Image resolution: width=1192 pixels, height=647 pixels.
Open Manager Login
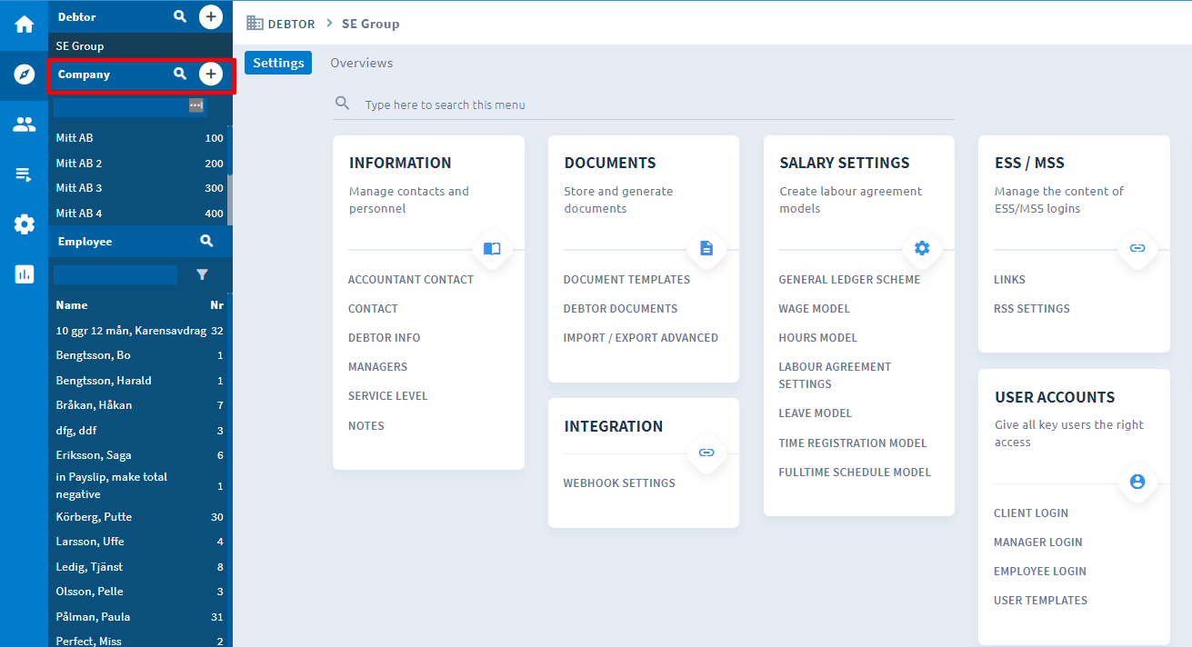tap(1037, 542)
